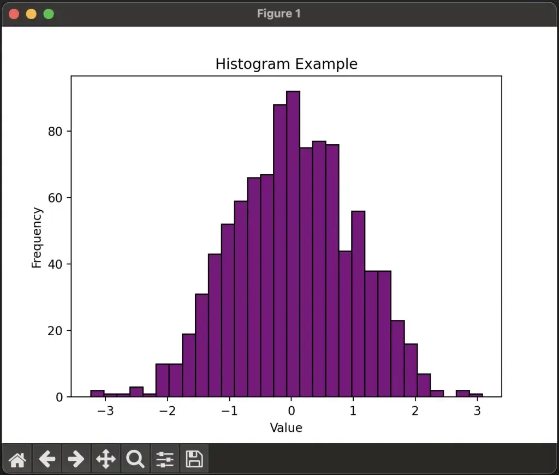Minimize the window with yellow button
Screen dimensions: 559x475
31,14
